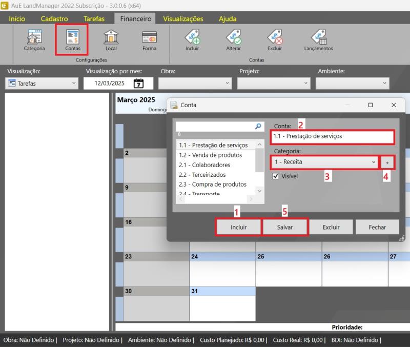Open the Visualizações tab

pos(183,18)
